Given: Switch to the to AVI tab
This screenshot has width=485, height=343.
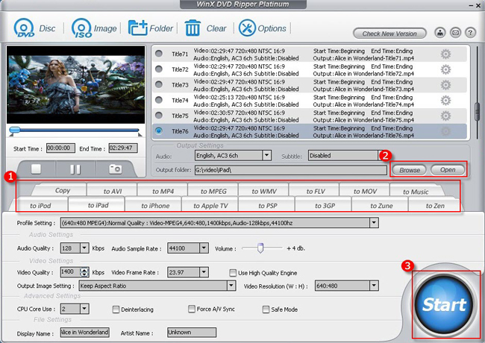Looking at the screenshot, I should pyautogui.click(x=112, y=191).
